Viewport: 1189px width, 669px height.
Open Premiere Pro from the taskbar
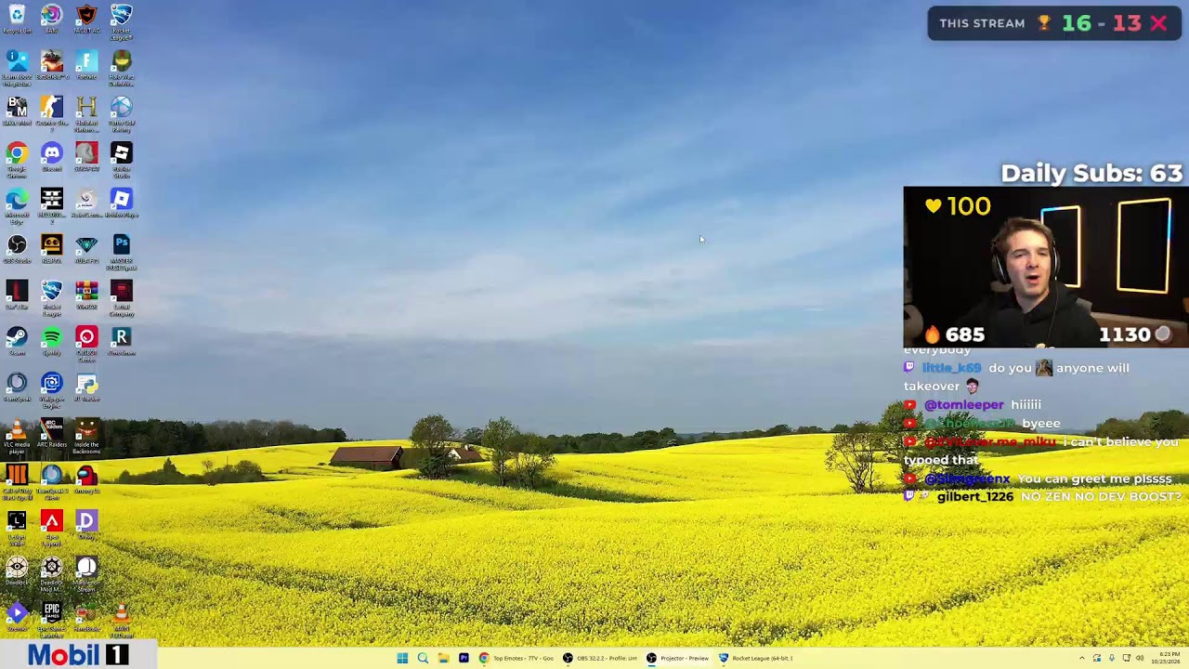pyautogui.click(x=464, y=658)
